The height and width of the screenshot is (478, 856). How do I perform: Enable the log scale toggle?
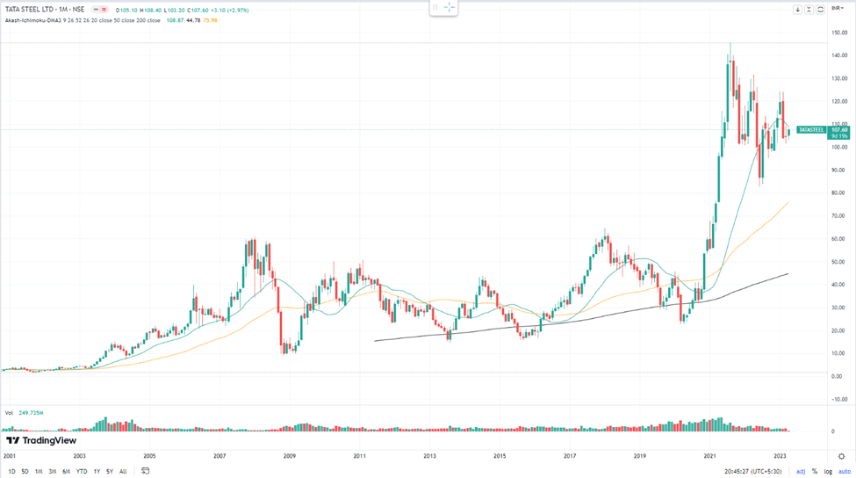[x=826, y=471]
